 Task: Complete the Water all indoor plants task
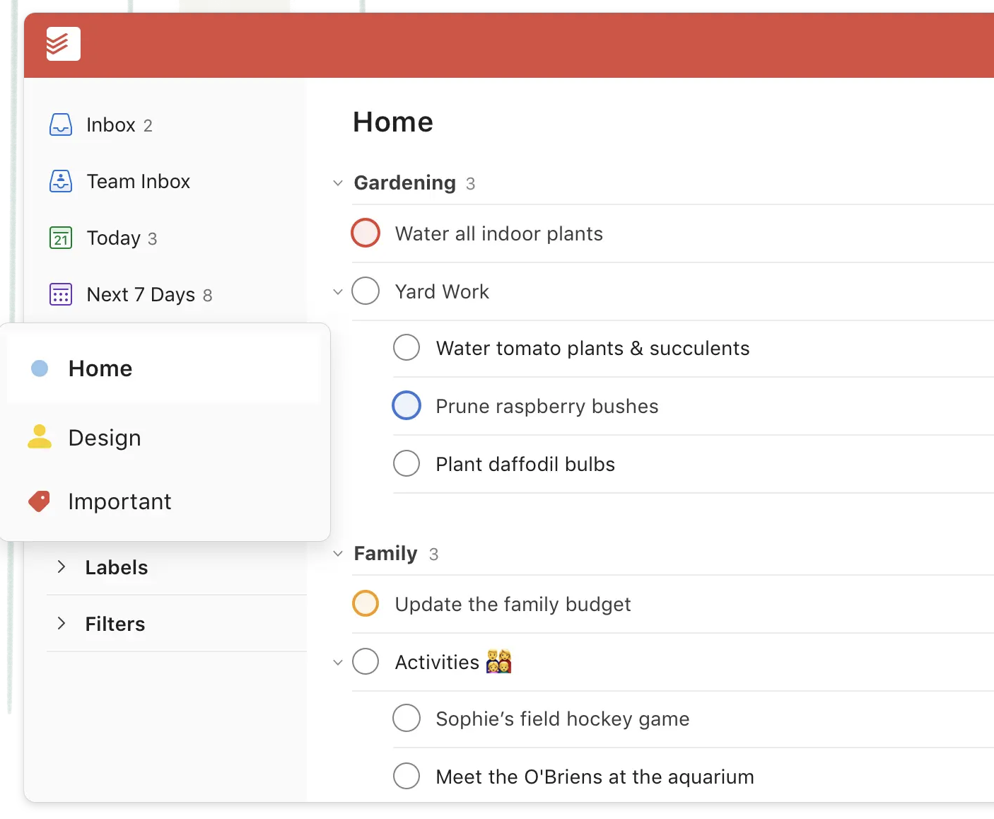tap(366, 233)
